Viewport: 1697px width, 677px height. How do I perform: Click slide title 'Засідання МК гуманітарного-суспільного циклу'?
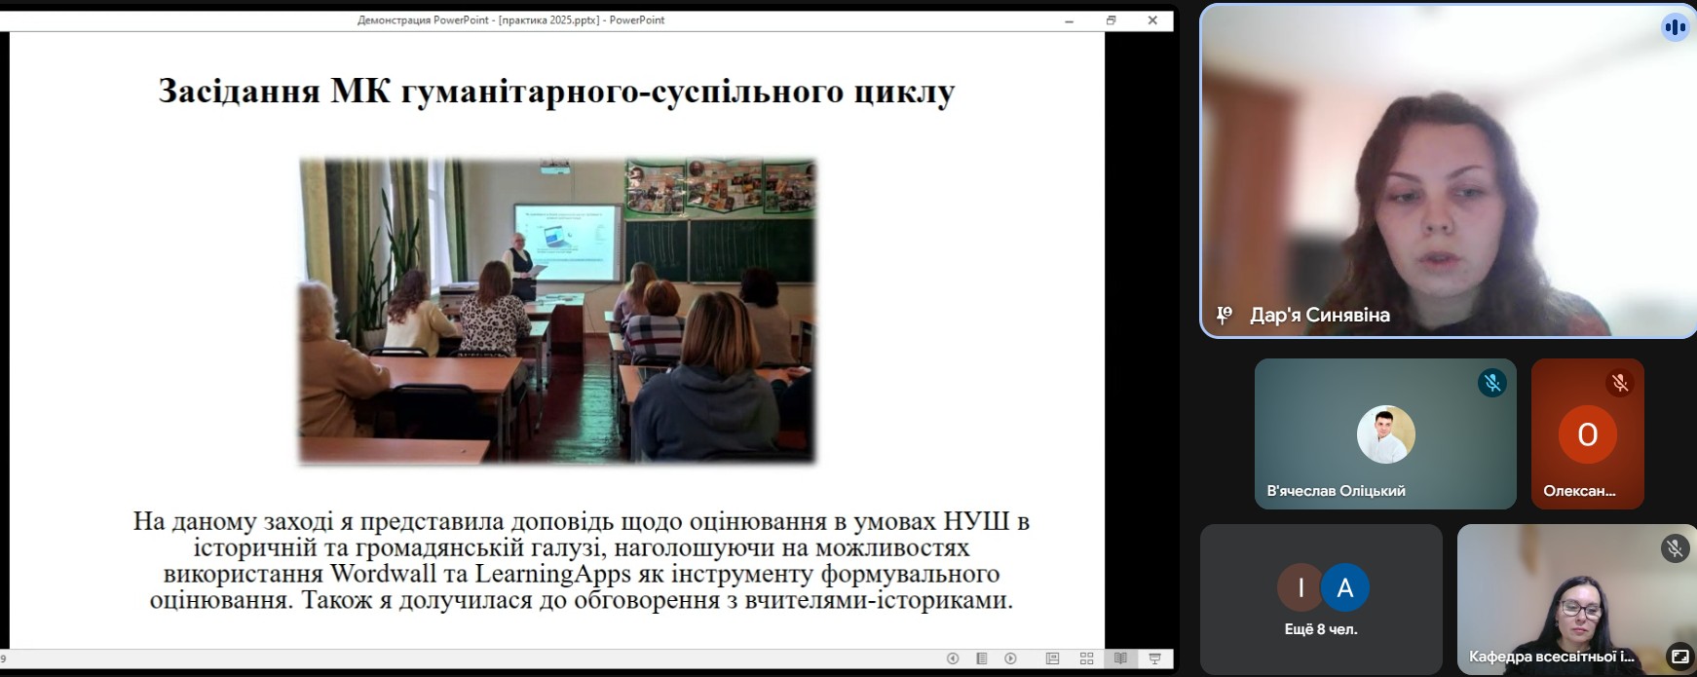tap(556, 91)
